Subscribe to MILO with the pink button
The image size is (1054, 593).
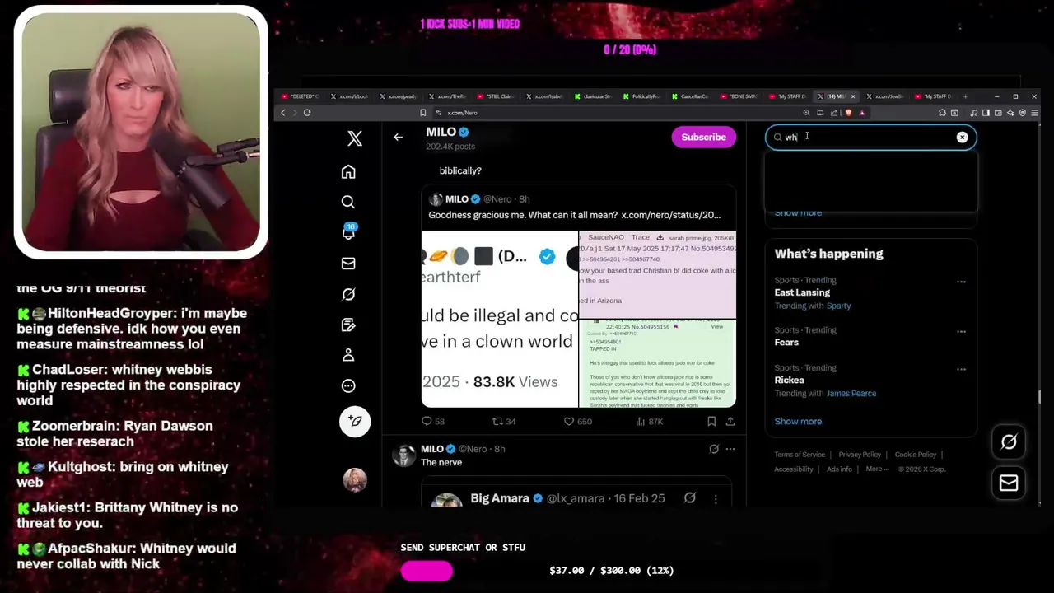(703, 137)
